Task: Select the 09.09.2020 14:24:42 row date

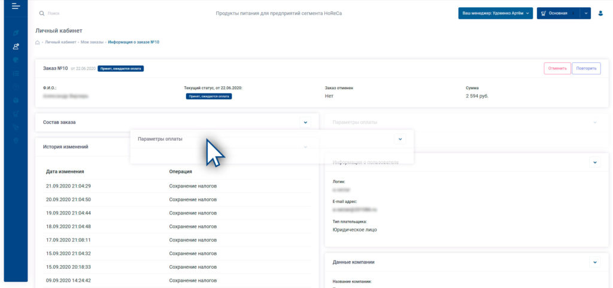Action: (68, 281)
